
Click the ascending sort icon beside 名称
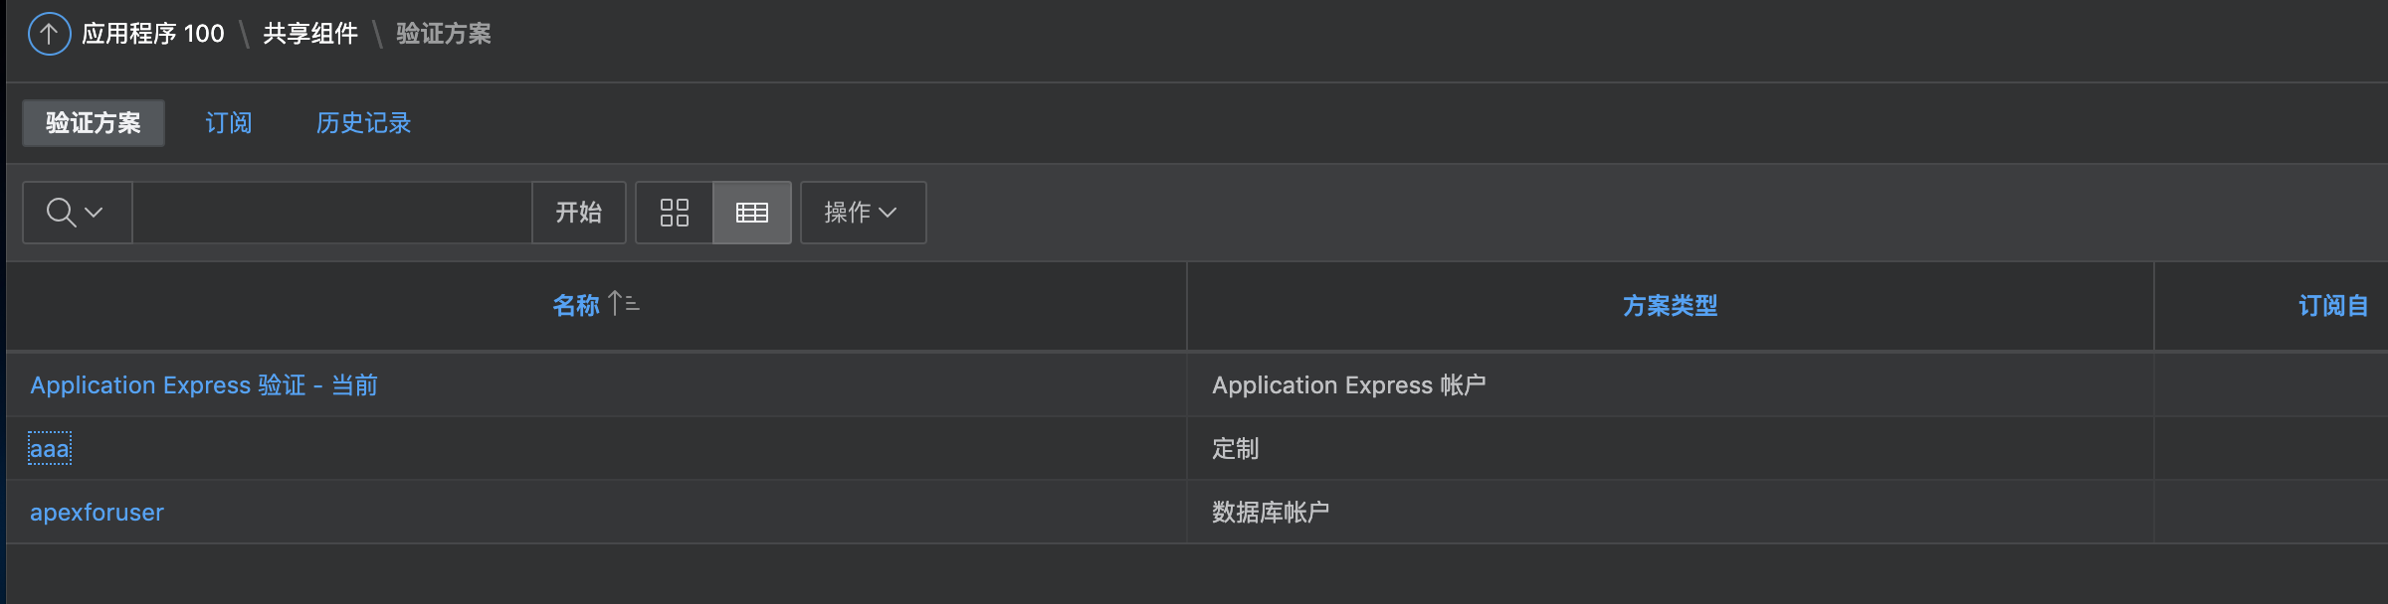[624, 303]
